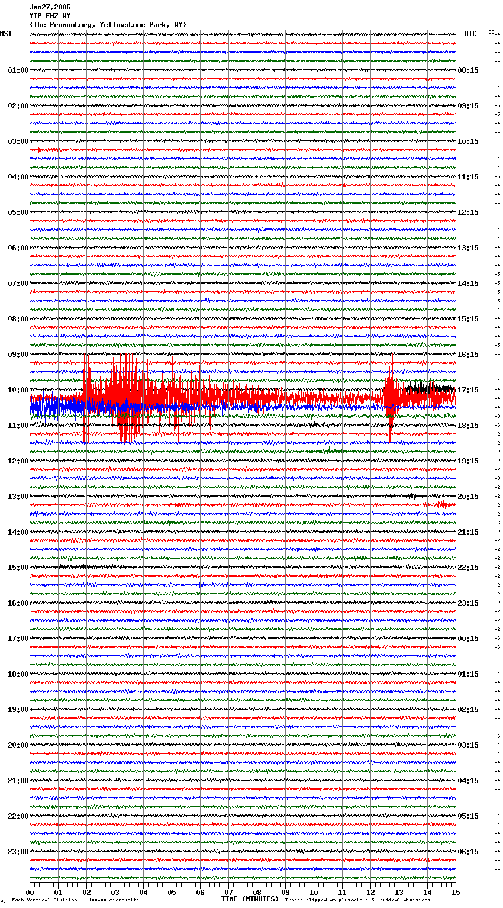Click the "16:15" UTC time label

(468, 355)
